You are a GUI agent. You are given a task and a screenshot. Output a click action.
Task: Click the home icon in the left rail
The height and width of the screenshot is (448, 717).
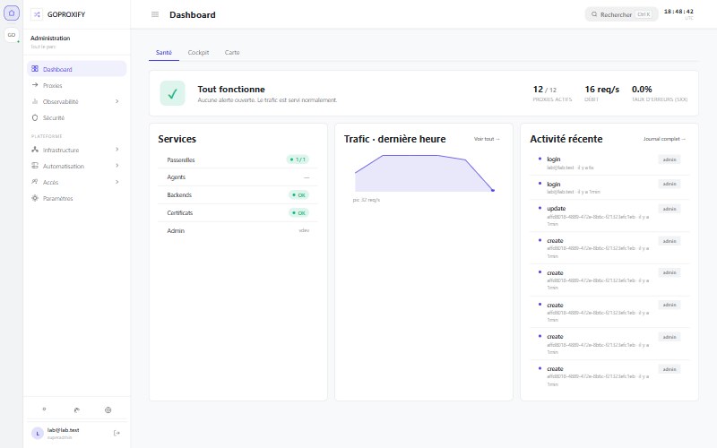12,13
